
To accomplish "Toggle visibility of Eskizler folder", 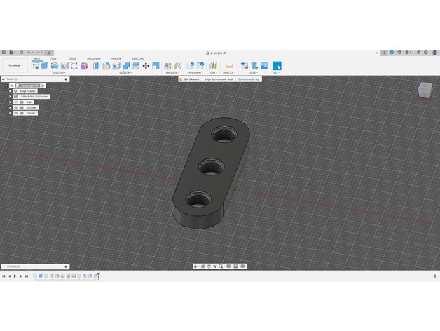I will tap(15, 113).
